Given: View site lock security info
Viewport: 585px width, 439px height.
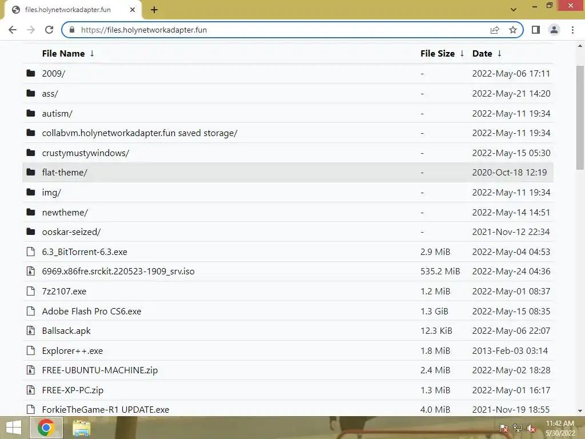Looking at the screenshot, I should coord(72,30).
